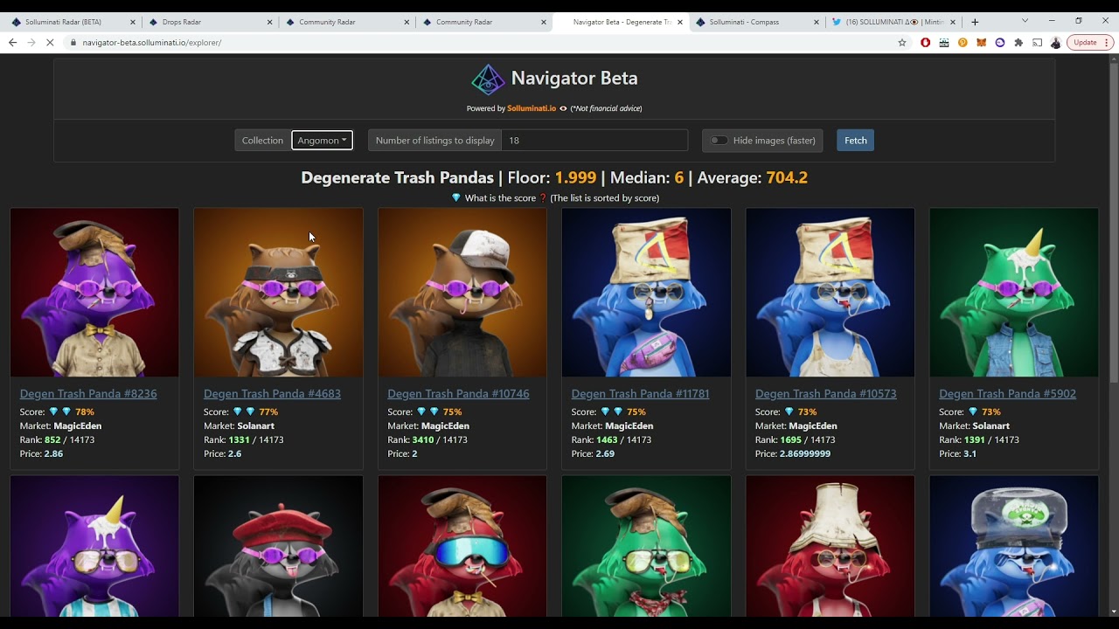Click the 'Score: 78%' text on #8236
Viewport: 1119px width, 629px height.
point(57,412)
